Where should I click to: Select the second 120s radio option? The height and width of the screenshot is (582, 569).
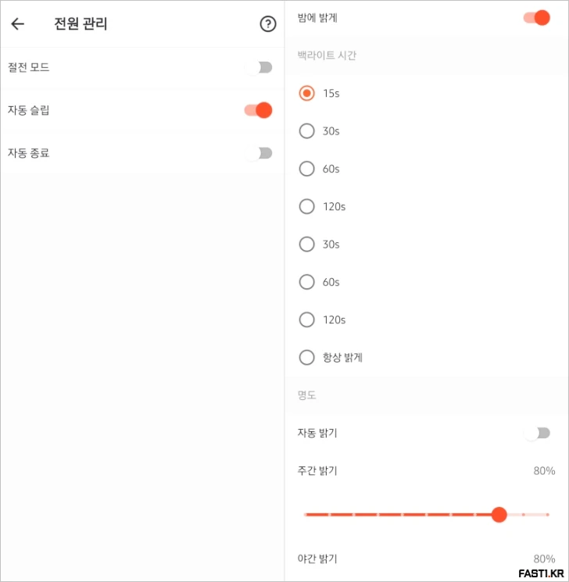pos(307,320)
